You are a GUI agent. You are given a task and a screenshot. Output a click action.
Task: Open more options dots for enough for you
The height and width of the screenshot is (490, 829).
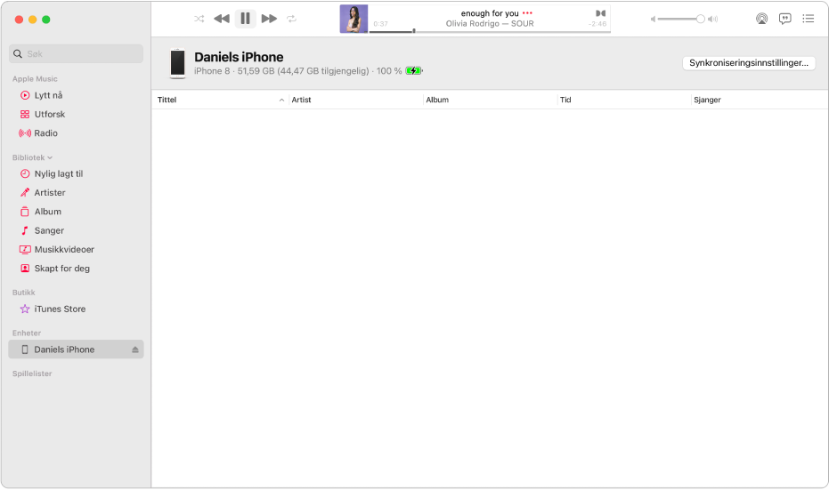click(527, 13)
